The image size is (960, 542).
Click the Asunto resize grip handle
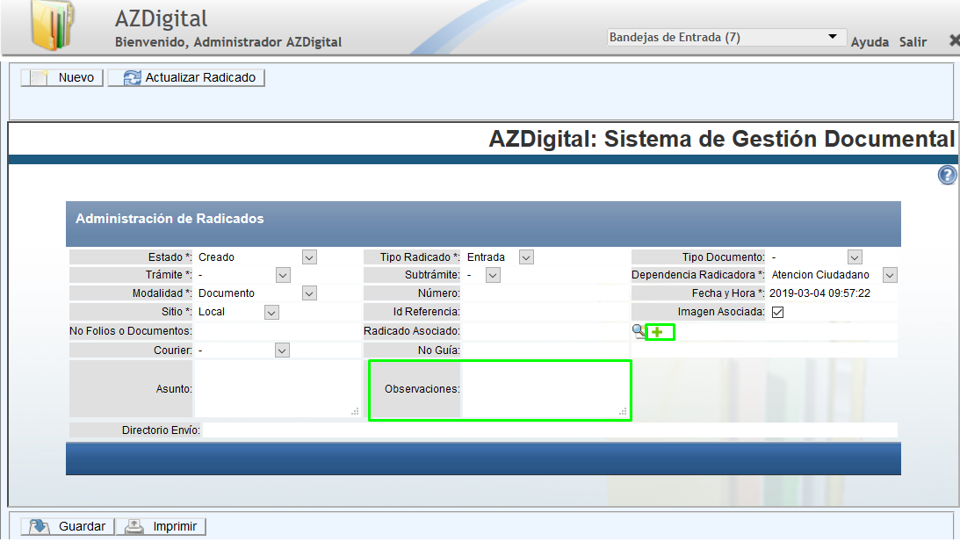click(355, 412)
